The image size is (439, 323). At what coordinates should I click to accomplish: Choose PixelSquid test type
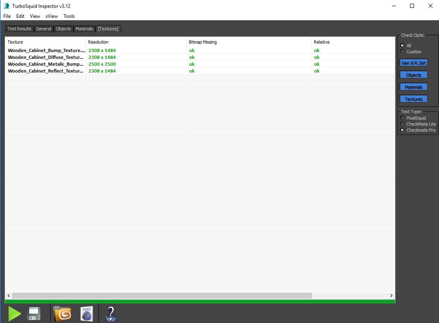coord(402,118)
